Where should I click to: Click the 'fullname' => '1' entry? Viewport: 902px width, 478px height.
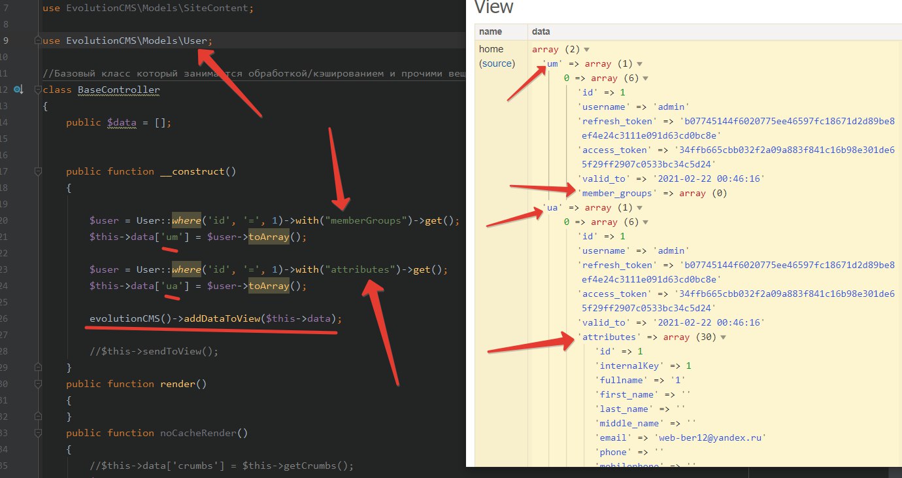[640, 381]
